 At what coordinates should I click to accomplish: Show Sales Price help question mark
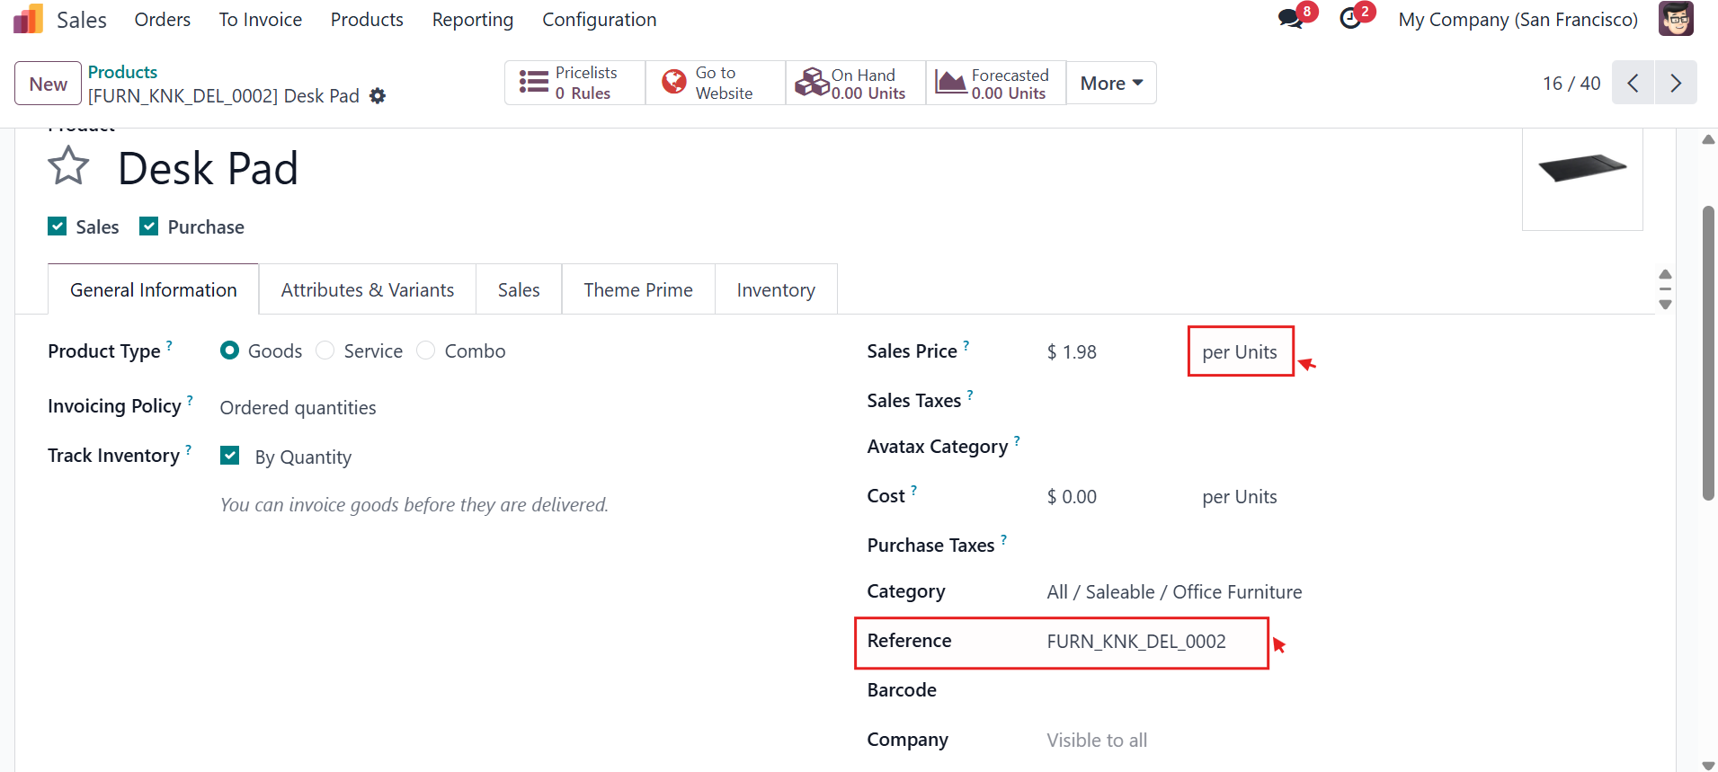(966, 345)
